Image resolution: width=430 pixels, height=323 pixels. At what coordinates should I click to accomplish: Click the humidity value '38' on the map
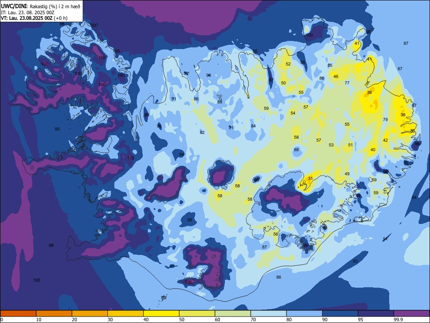[403, 115]
